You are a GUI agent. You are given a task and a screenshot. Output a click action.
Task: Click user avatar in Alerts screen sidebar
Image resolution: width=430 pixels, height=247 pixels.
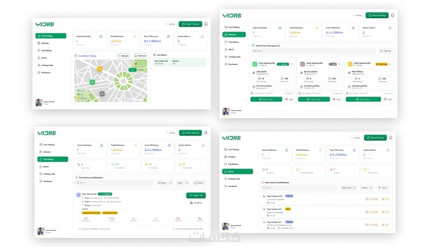[226, 226]
